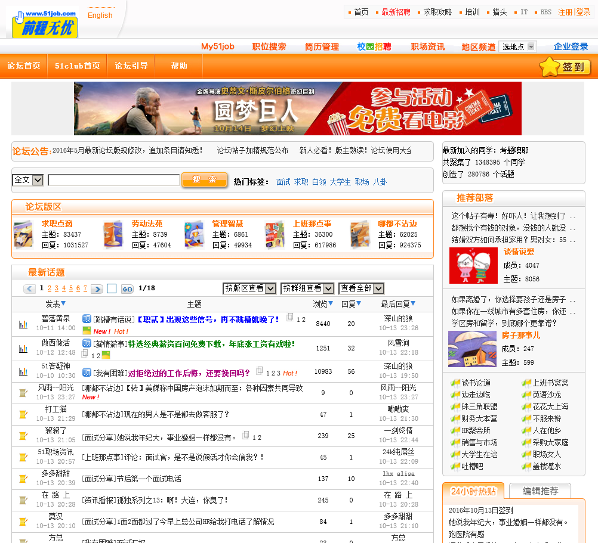Open 求职点滴 forum section icon
598x543 pixels.
(x=23, y=235)
